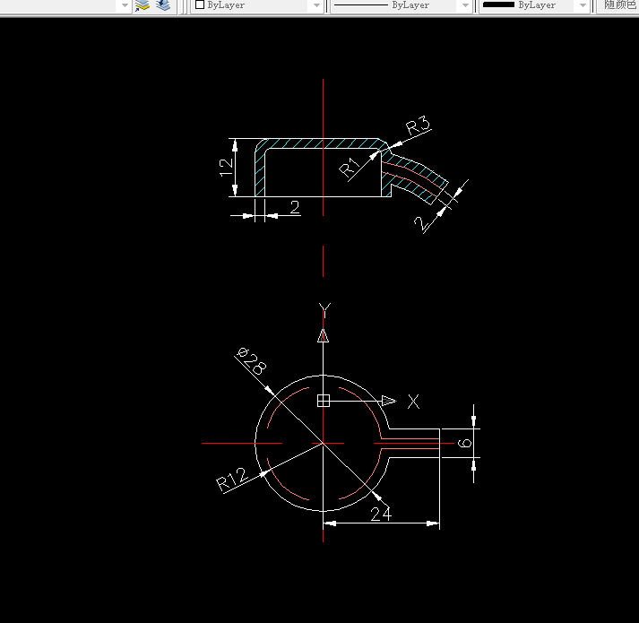Screen dimensions: 639x623
Task: Click the white ByLayer color swatch
Action: tap(200, 4)
